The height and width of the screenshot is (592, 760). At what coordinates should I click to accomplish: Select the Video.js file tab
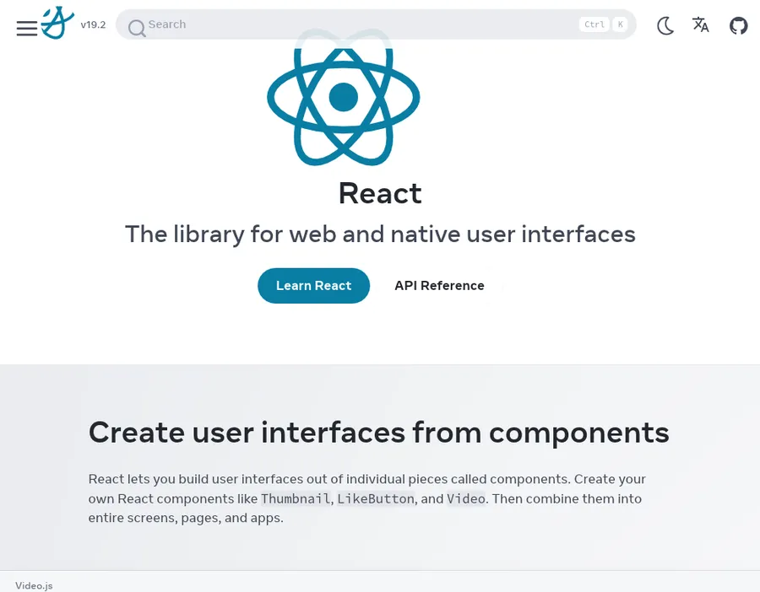click(34, 585)
